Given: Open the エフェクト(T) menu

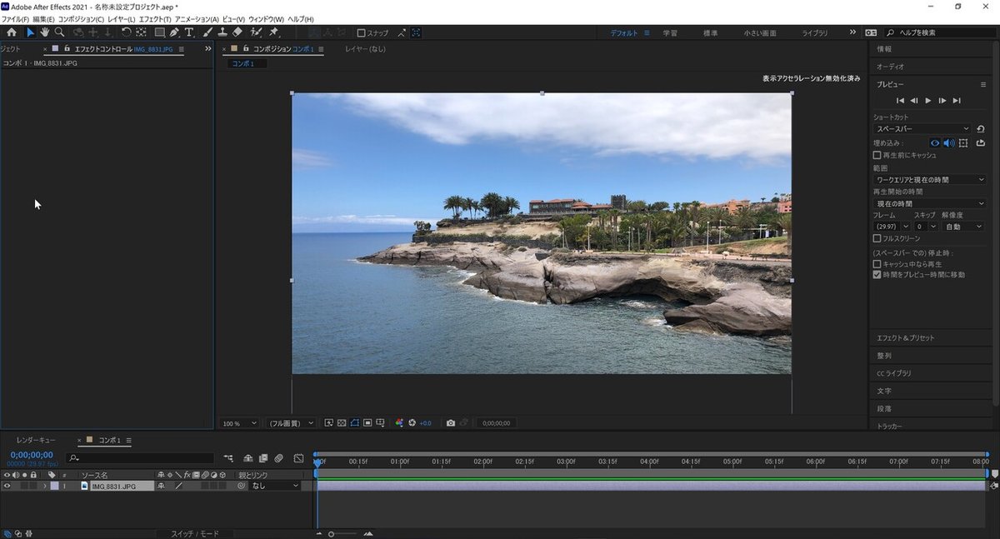Looking at the screenshot, I should [x=155, y=19].
